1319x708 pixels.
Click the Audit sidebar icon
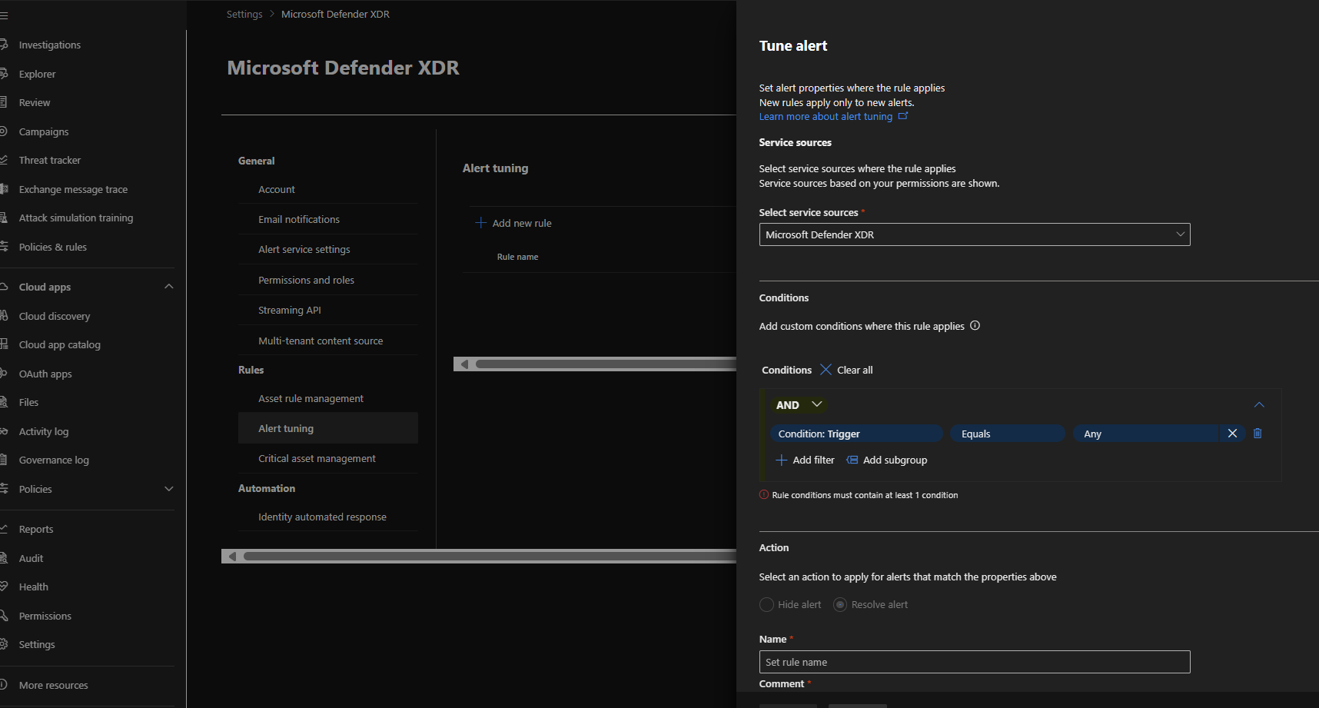[3, 558]
